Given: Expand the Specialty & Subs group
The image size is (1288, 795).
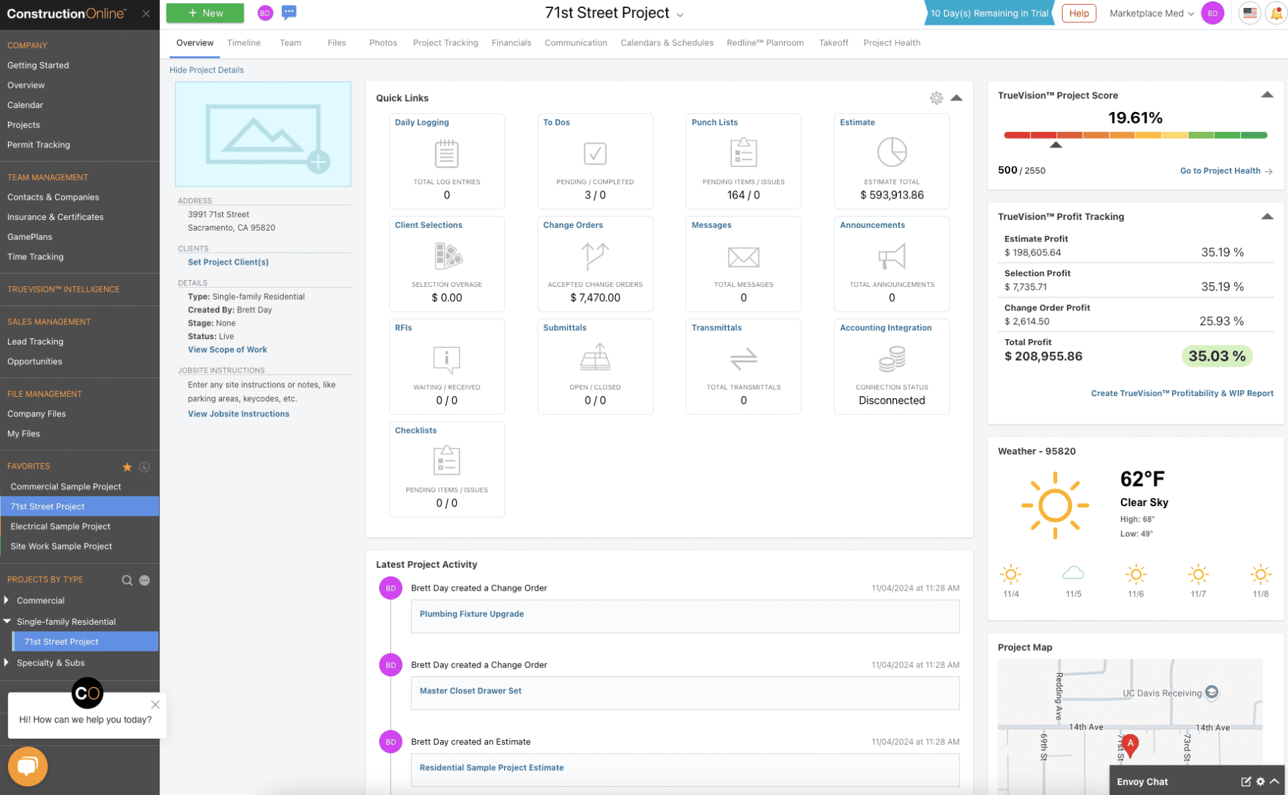Looking at the screenshot, I should point(7,663).
